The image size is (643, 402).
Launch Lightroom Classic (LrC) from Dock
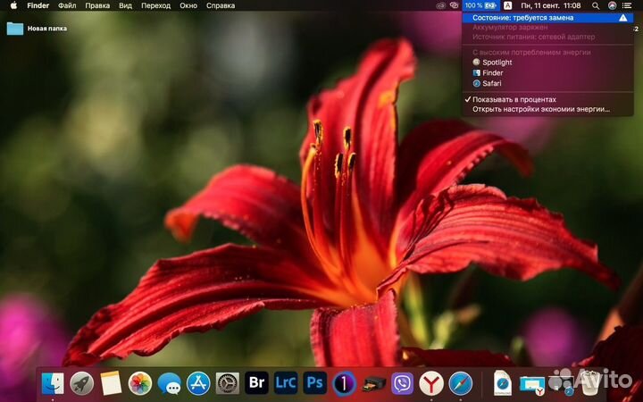click(286, 382)
